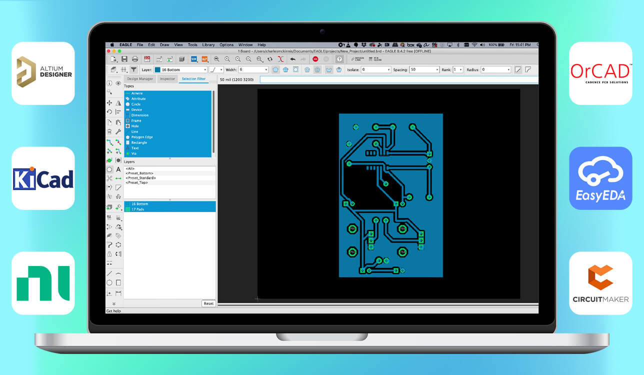Click the Design Link icon
Viewport: 644px width, 375px height.
358,59
